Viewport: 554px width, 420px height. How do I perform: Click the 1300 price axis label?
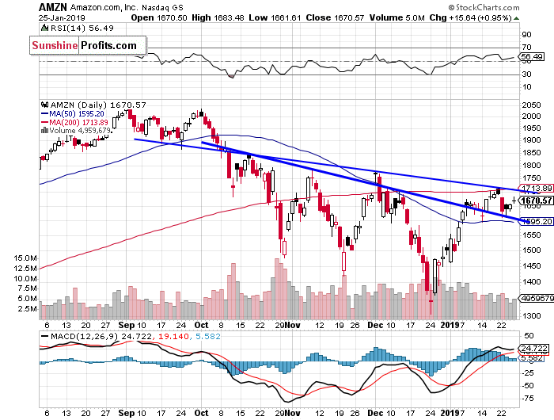tap(531, 315)
